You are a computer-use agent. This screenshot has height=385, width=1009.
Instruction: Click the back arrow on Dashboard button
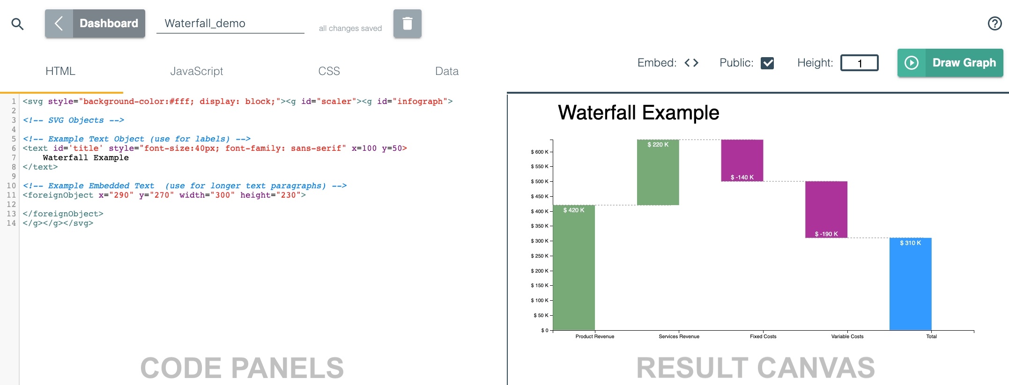click(59, 23)
